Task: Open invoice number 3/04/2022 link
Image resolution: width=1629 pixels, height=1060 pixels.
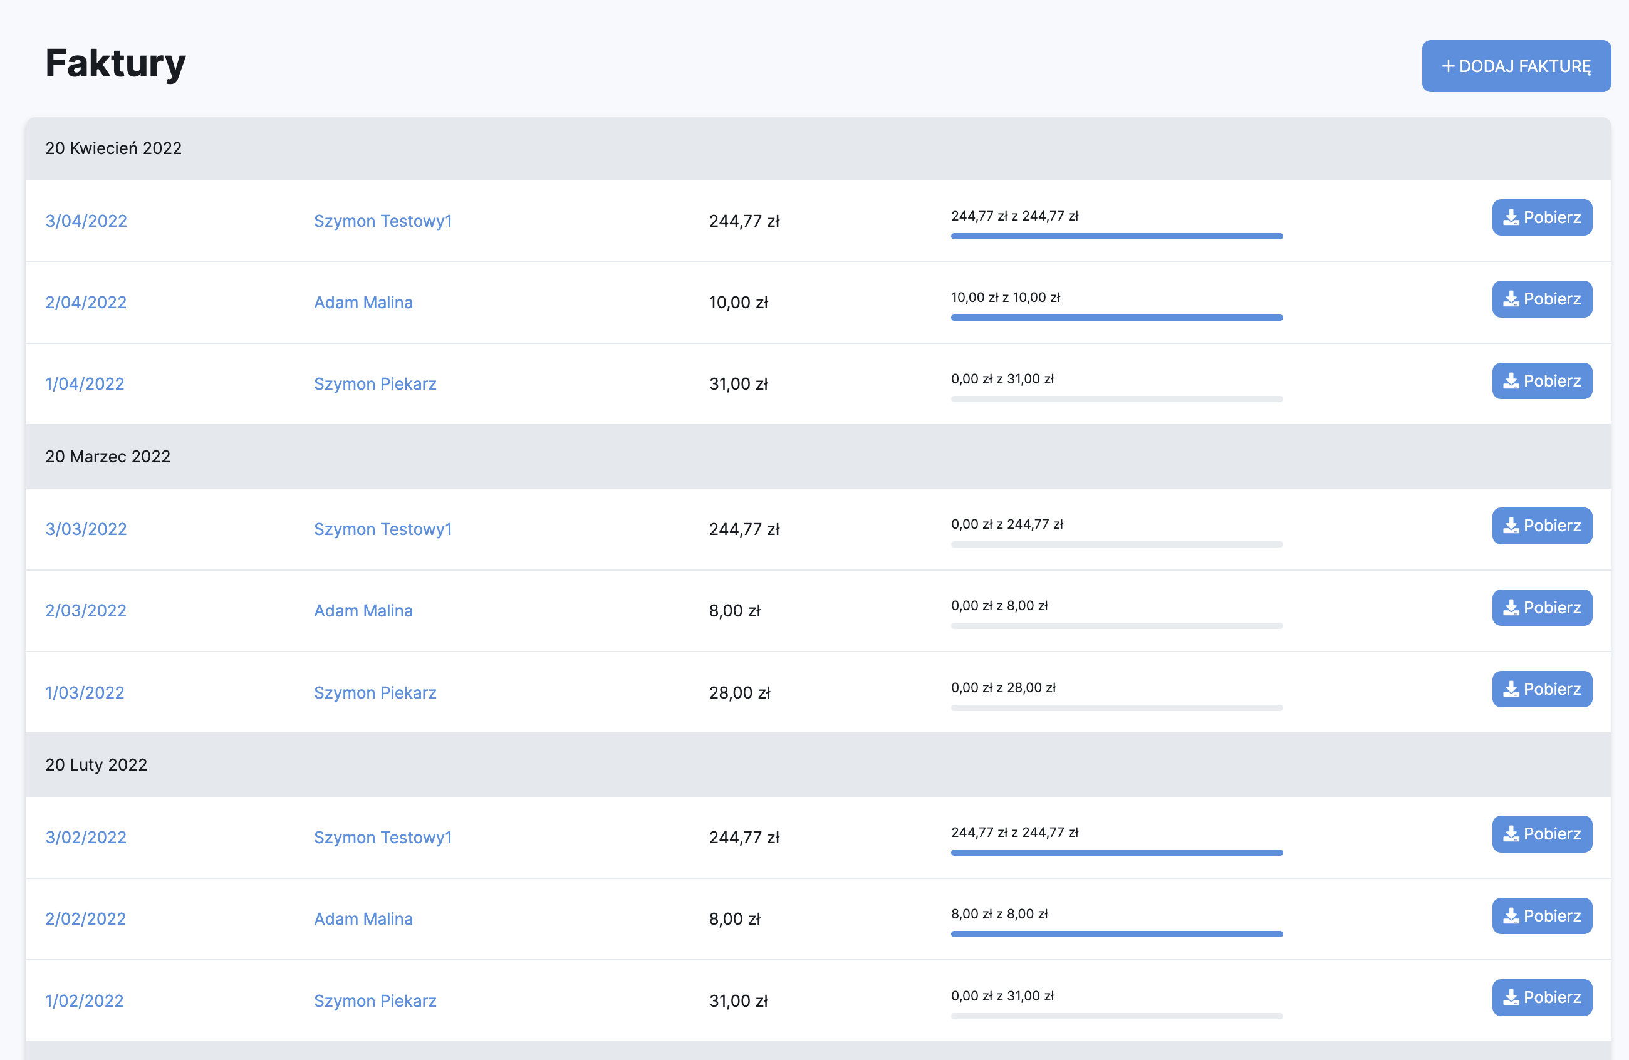Action: (x=86, y=221)
